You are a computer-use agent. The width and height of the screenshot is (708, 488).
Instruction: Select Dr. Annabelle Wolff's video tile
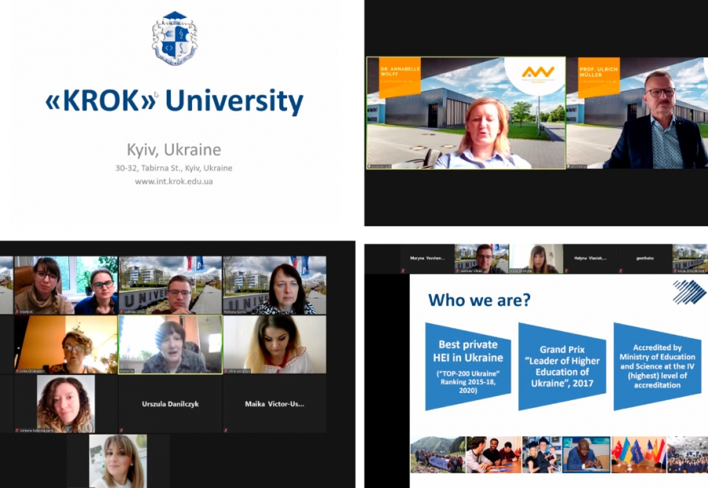[x=466, y=112]
